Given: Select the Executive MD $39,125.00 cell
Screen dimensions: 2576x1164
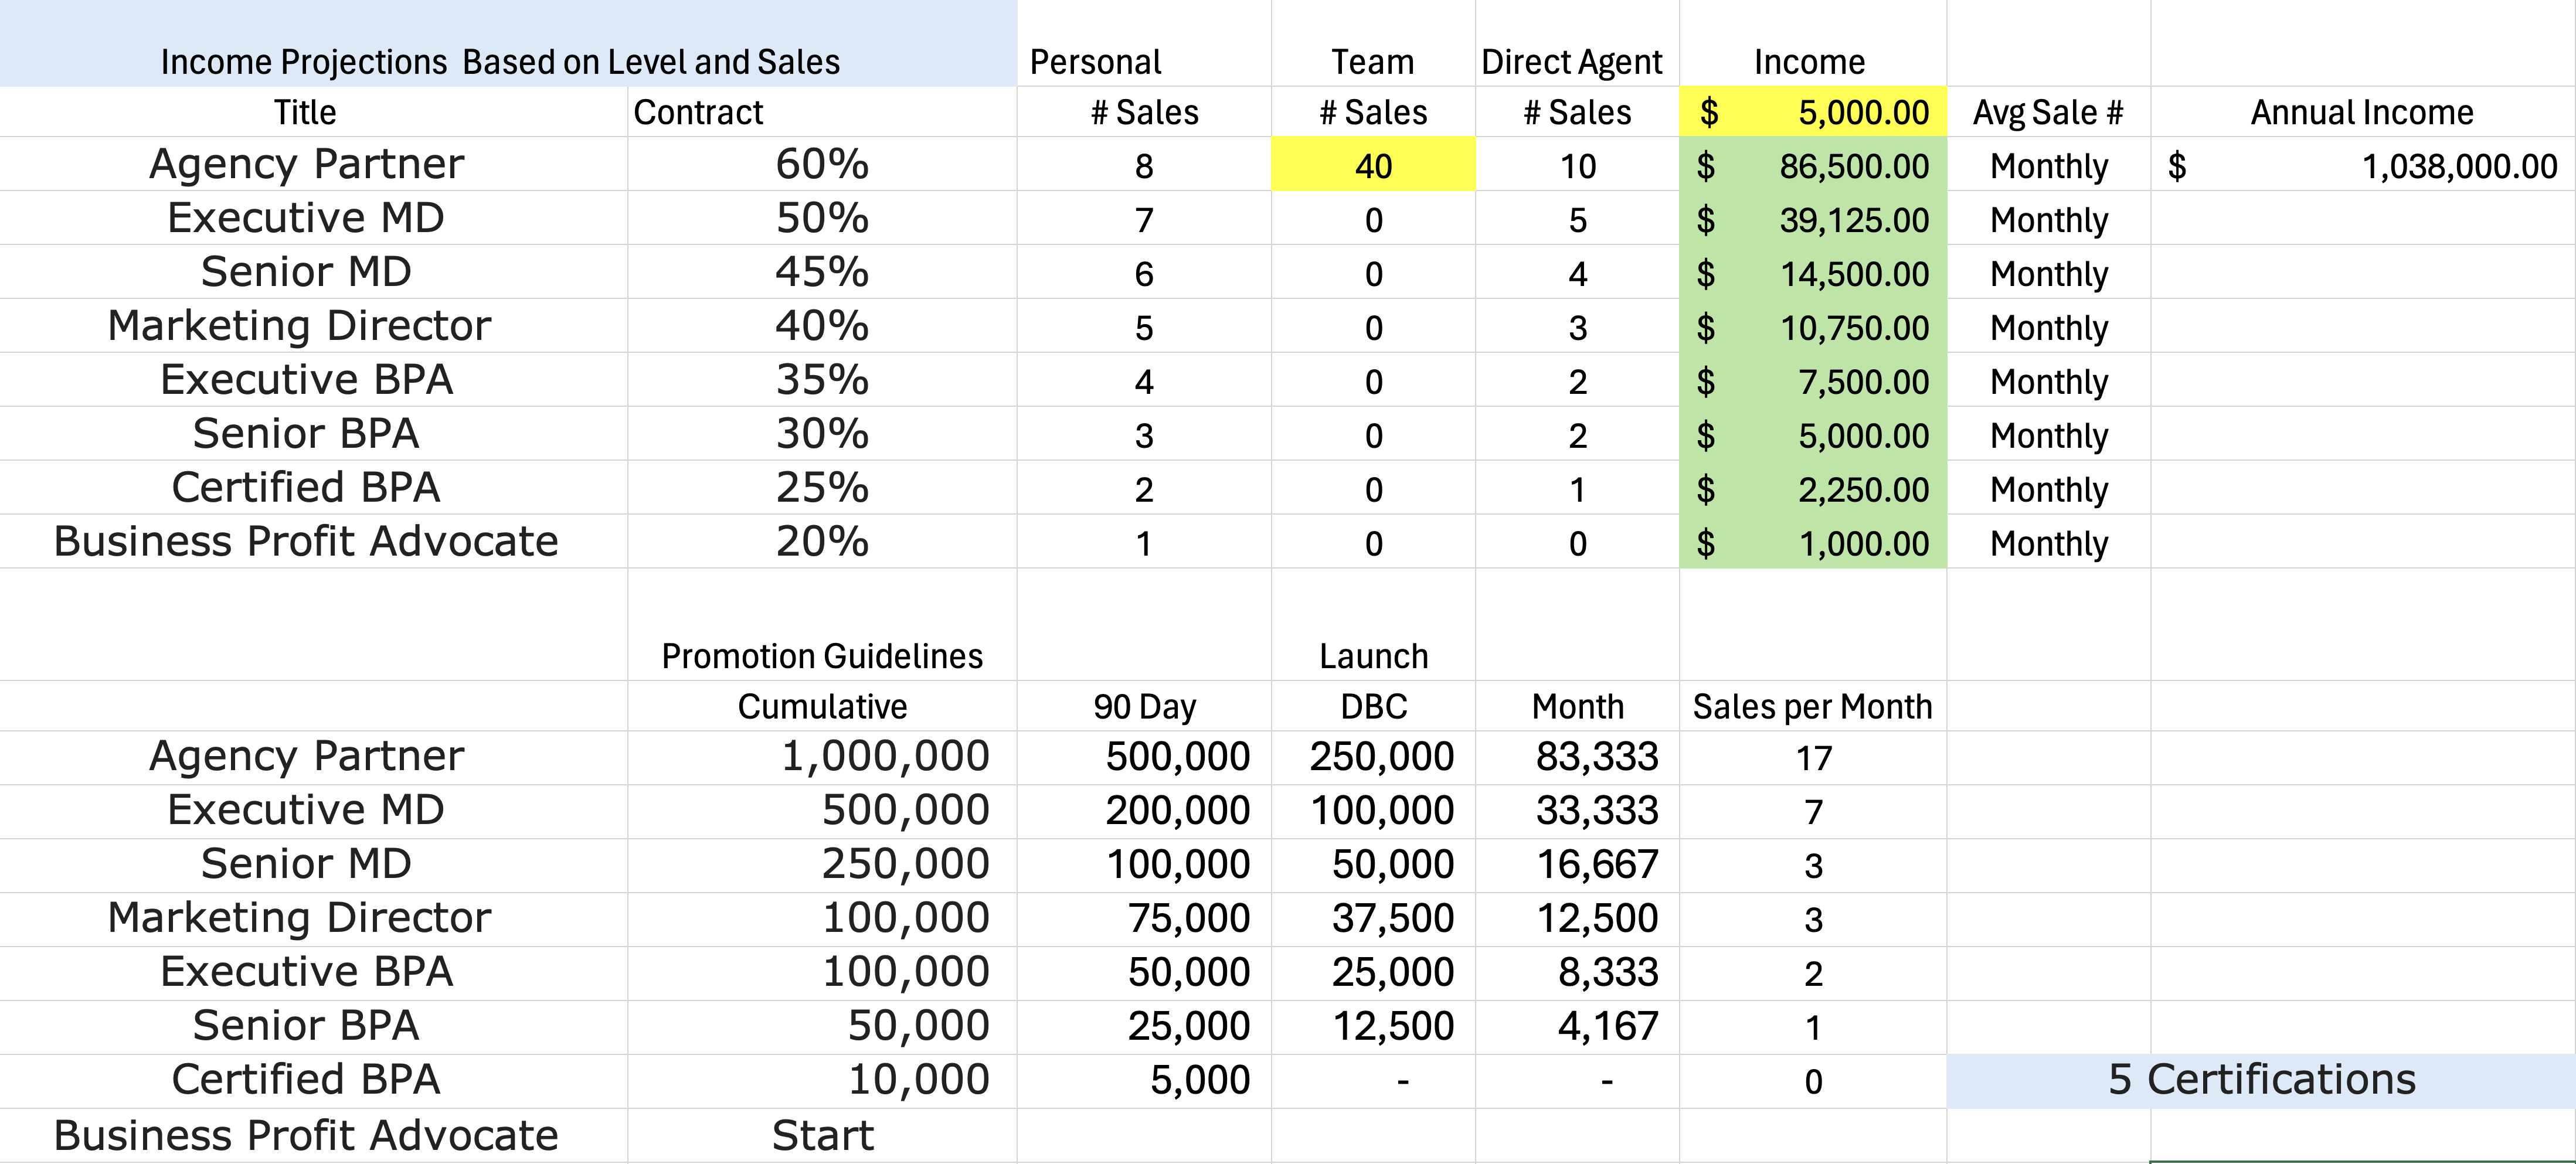Looking at the screenshot, I should (1812, 220).
